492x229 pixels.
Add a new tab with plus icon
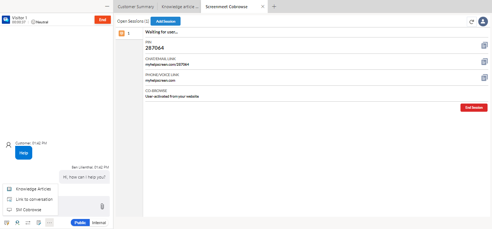click(274, 7)
